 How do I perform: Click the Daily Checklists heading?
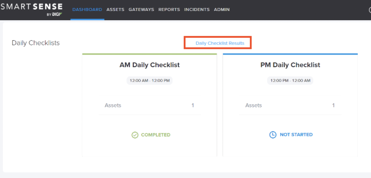click(36, 43)
